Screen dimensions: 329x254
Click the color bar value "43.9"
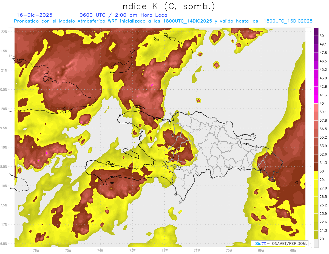[324, 78]
